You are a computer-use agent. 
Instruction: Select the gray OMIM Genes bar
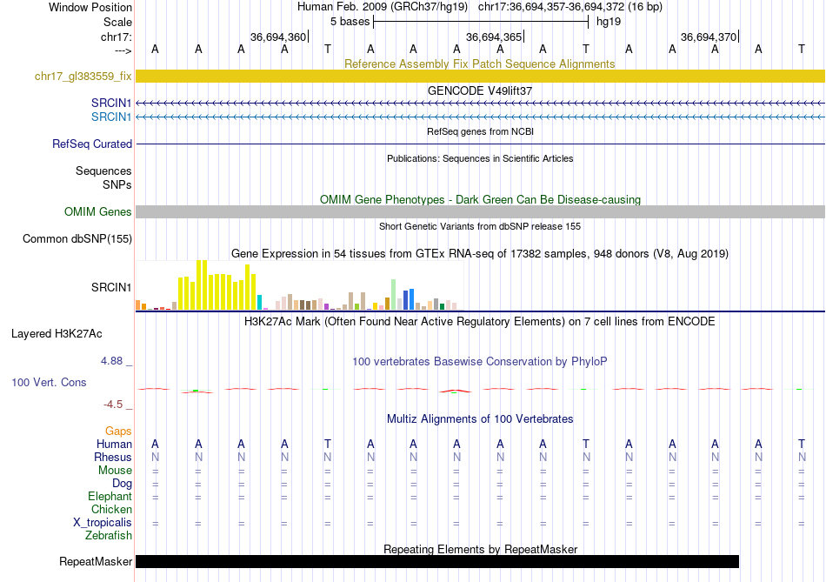480,212
